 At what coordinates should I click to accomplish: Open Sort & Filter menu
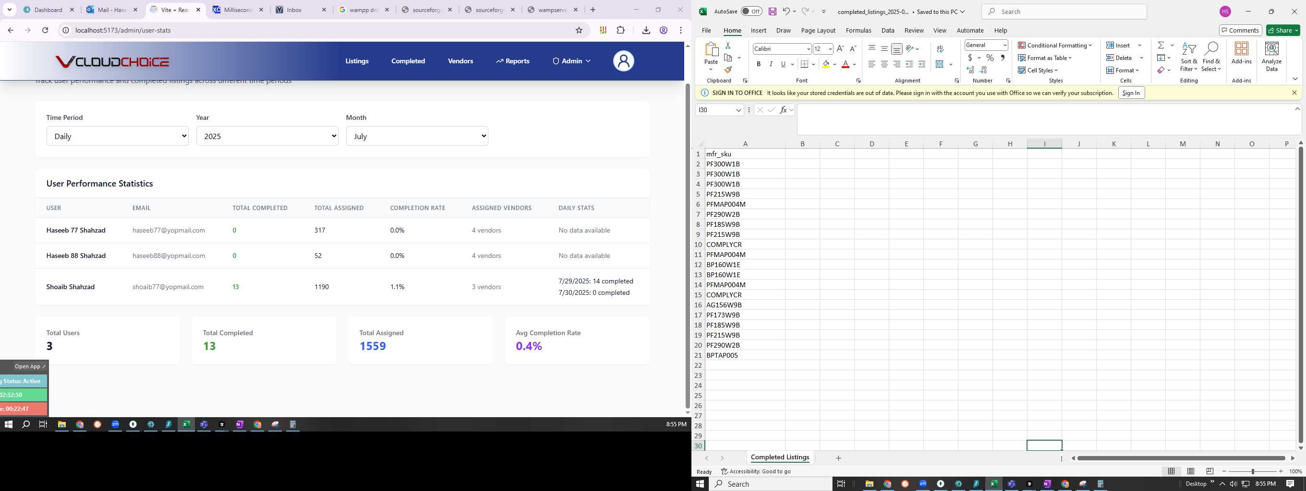(x=1189, y=57)
